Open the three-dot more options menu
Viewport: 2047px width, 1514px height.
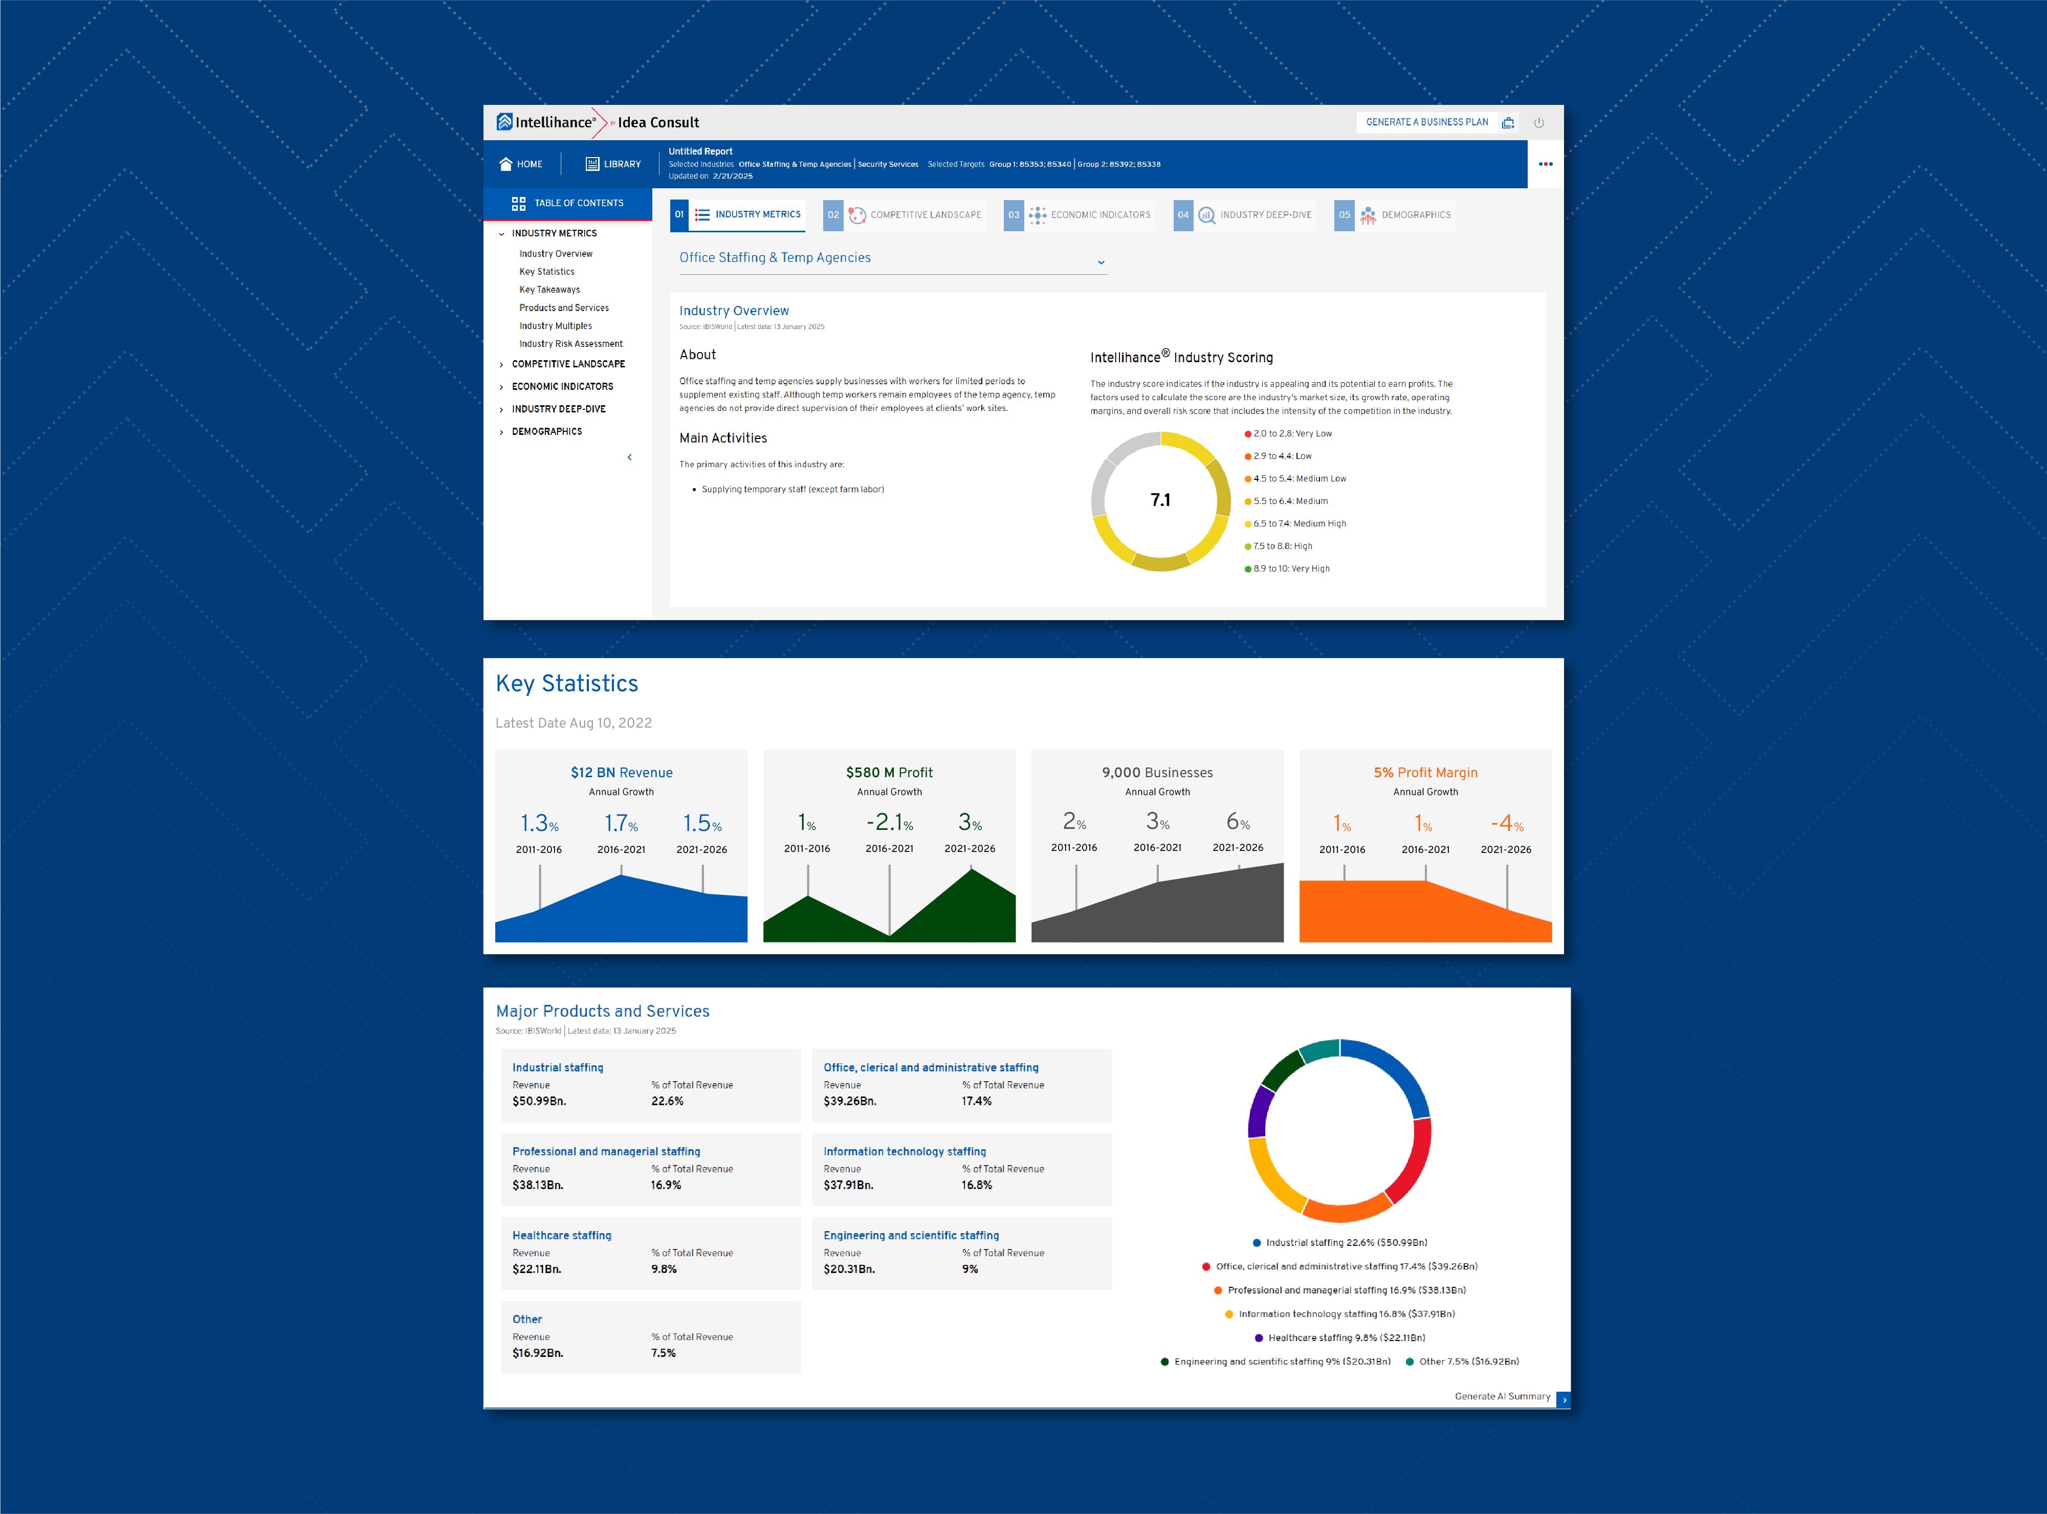pos(1545,164)
